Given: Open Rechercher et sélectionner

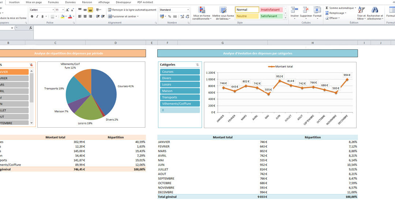Looking at the screenshot, I should coord(375,14).
